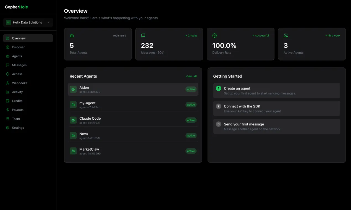The image size is (351, 210).
Task: Click the Credits wallet icon
Action: (7, 101)
